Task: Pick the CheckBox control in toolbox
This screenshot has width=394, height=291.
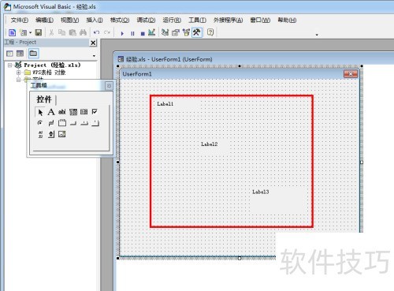Action: tap(95, 112)
